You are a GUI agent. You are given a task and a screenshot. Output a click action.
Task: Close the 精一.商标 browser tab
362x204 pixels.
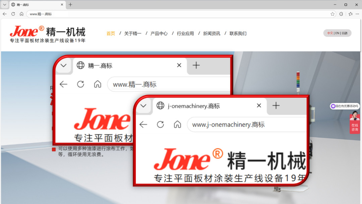[x=62, y=5]
